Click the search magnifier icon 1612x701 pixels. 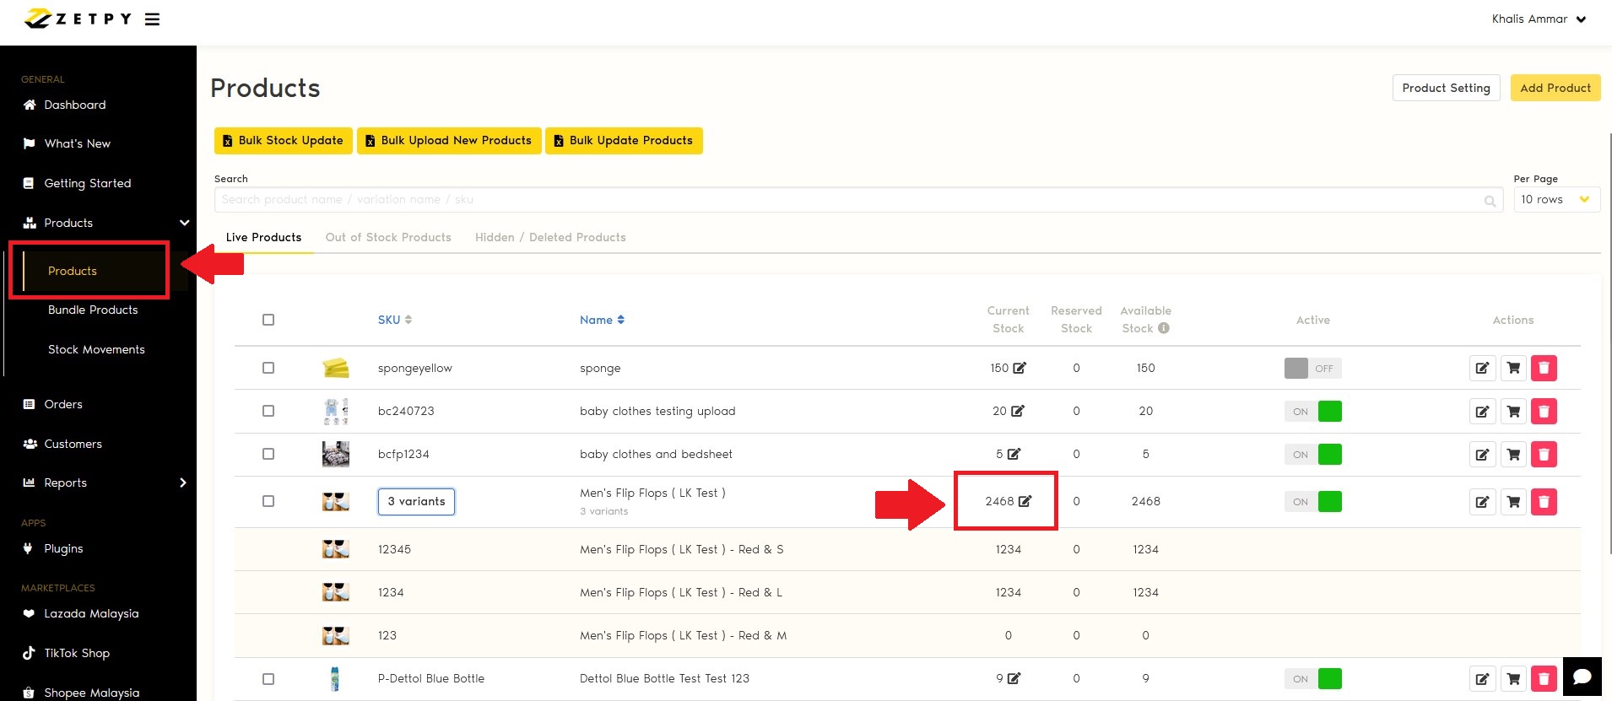pos(1490,201)
